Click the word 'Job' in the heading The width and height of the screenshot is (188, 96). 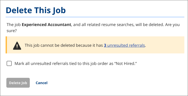point(59,10)
